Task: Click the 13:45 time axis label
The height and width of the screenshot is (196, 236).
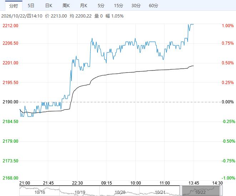Action: tap(194, 183)
